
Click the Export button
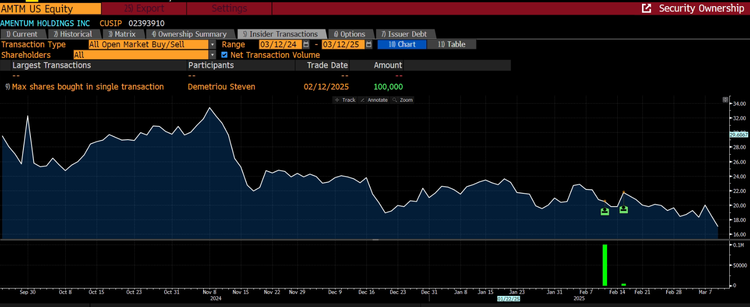click(x=144, y=8)
